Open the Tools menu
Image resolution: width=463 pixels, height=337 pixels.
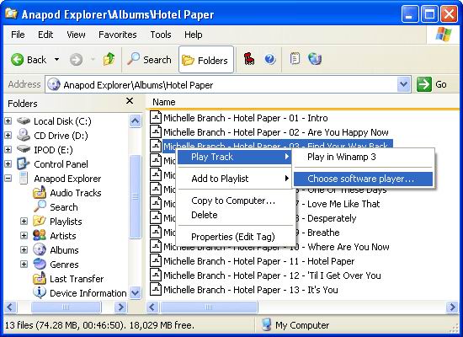click(x=161, y=35)
